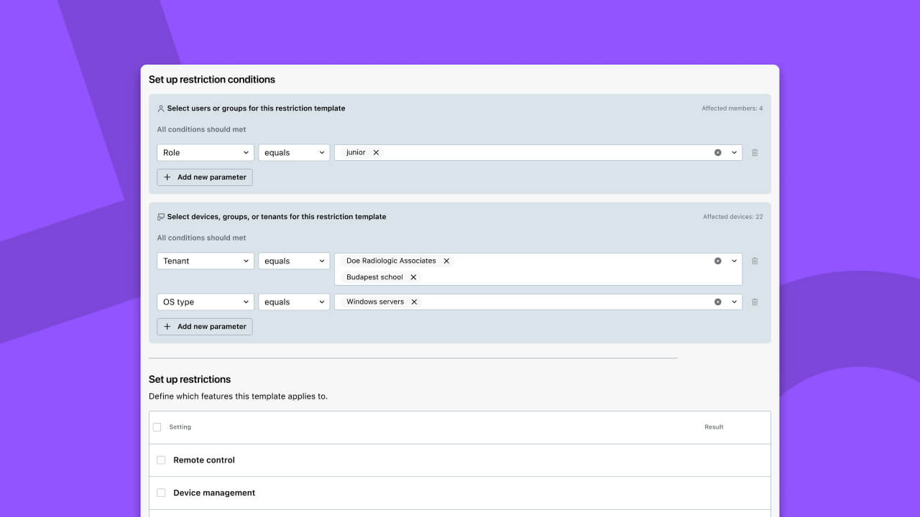Screen dimensions: 920x517
Task: Open the Tenant parameter dropdown
Action: (206, 261)
